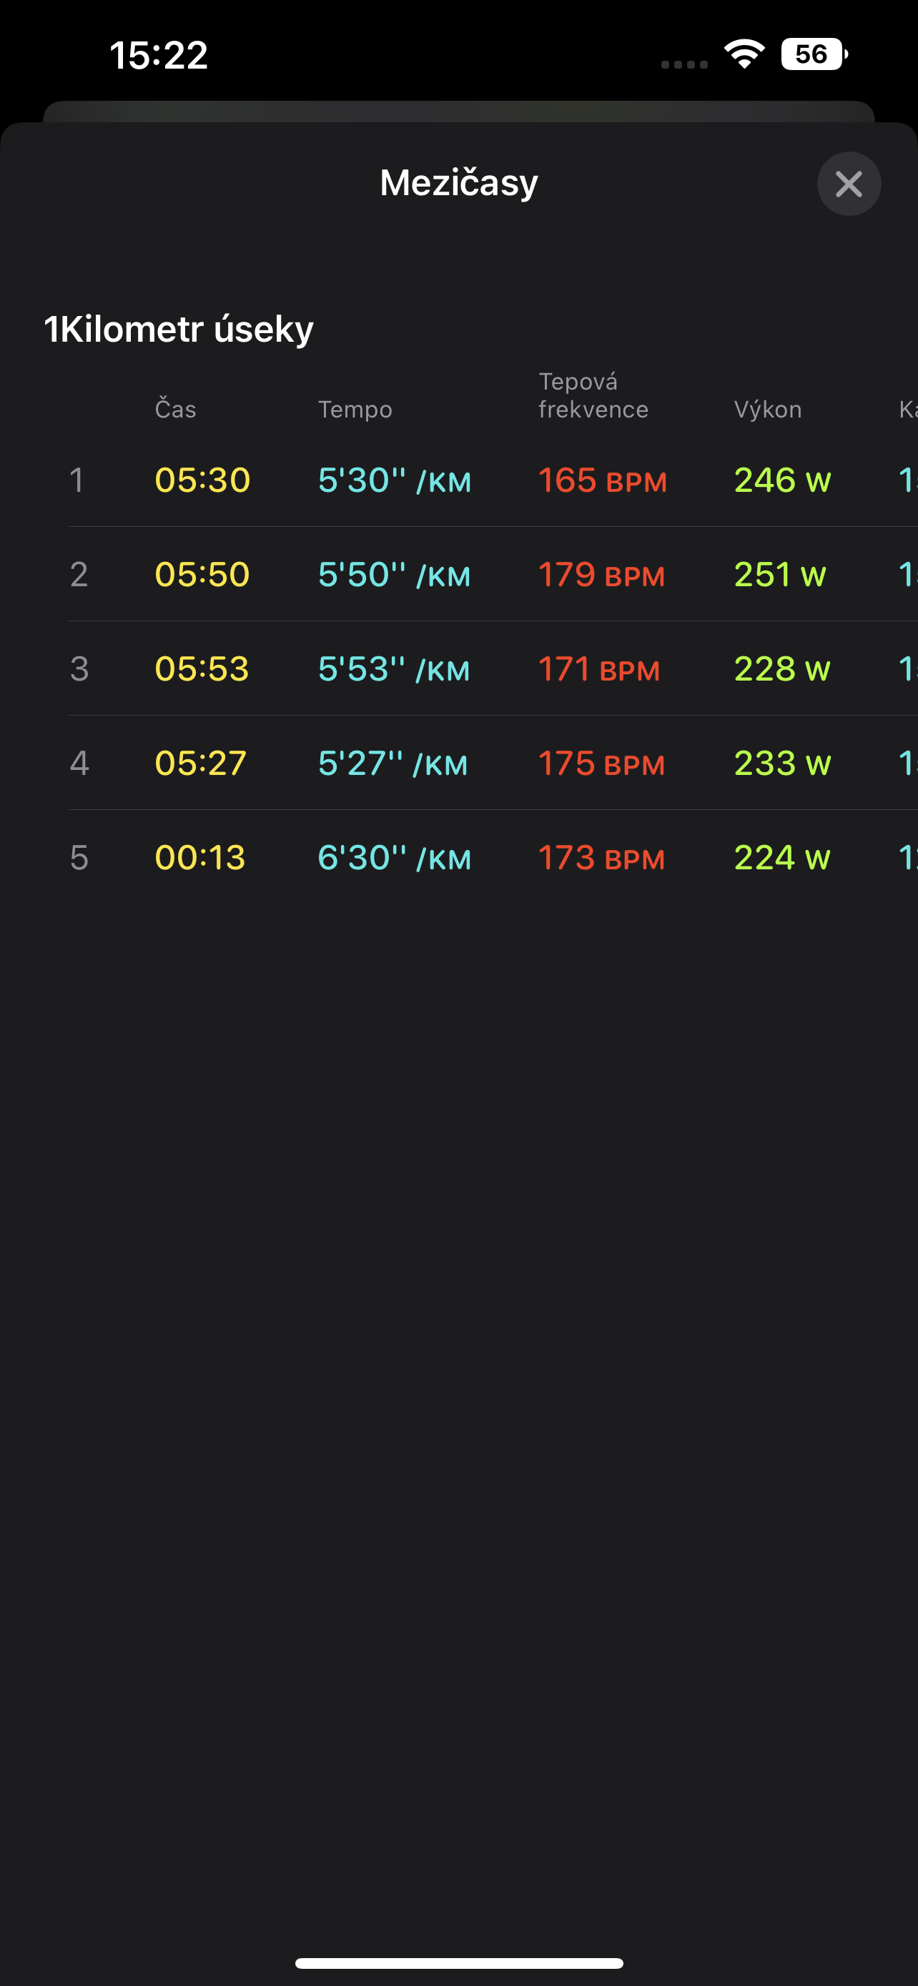Image resolution: width=918 pixels, height=1986 pixels.
Task: Tap the 15:22 status bar clock
Action: pyautogui.click(x=159, y=55)
